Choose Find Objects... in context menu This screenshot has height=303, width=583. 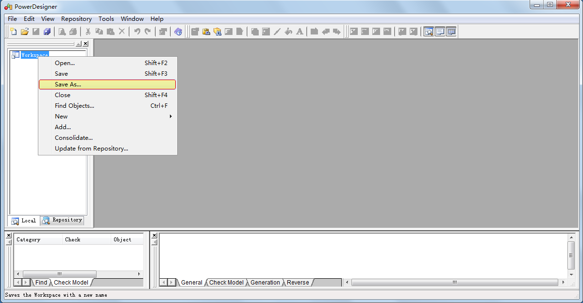(x=107, y=106)
